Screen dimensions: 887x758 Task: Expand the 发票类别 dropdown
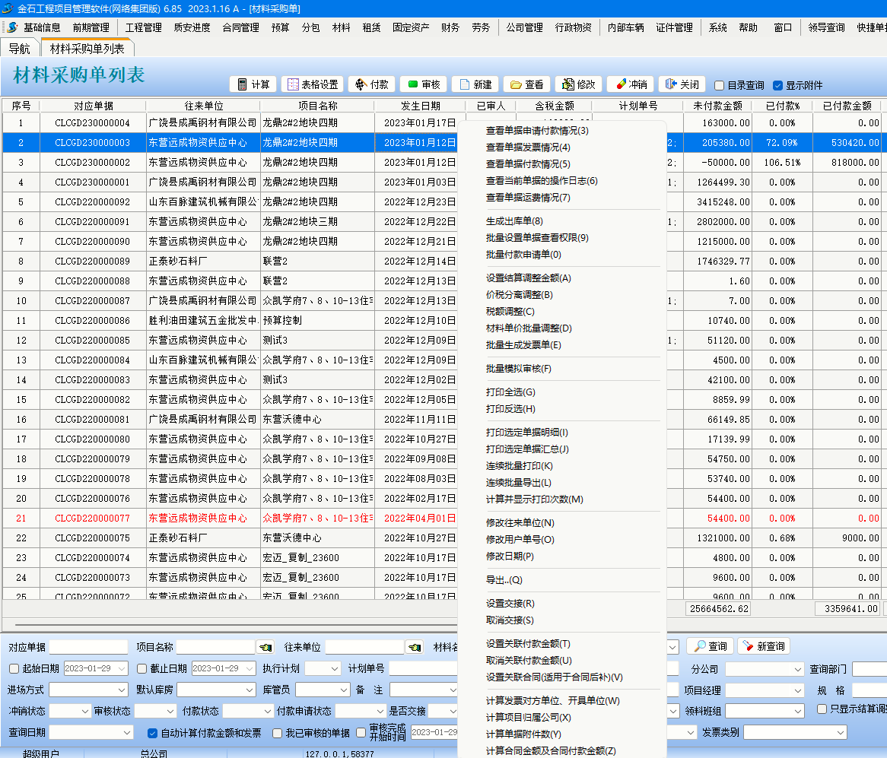tap(840, 732)
